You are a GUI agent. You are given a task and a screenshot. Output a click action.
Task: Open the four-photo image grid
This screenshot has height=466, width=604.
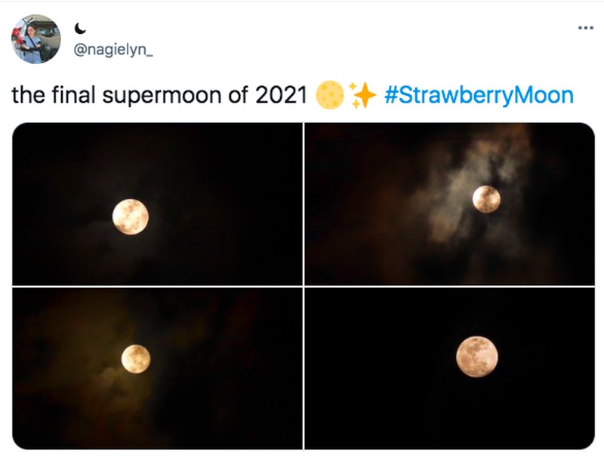pyautogui.click(x=302, y=287)
